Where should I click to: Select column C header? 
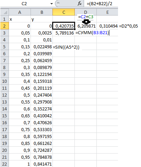click(64, 12)
